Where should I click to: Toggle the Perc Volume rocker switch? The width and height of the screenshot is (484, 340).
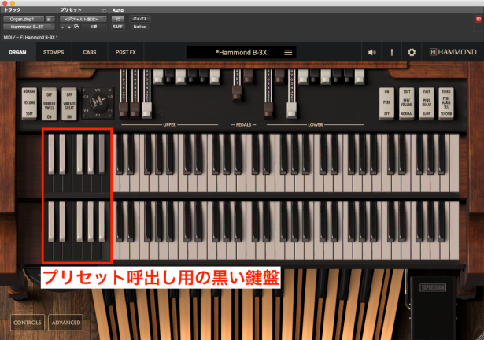(407, 103)
